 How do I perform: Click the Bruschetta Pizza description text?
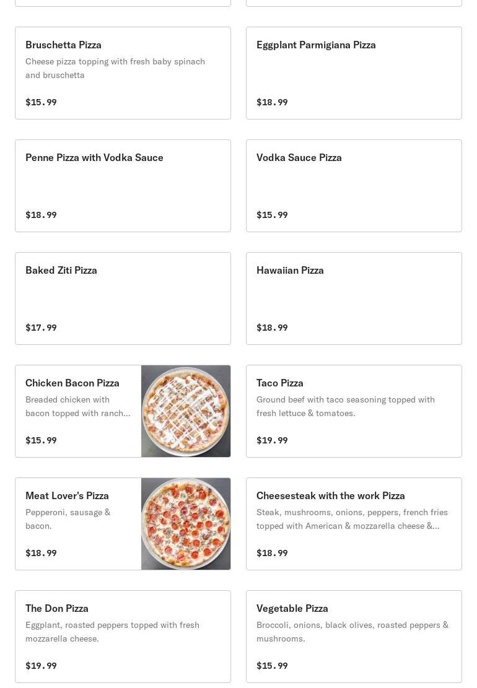pos(115,69)
